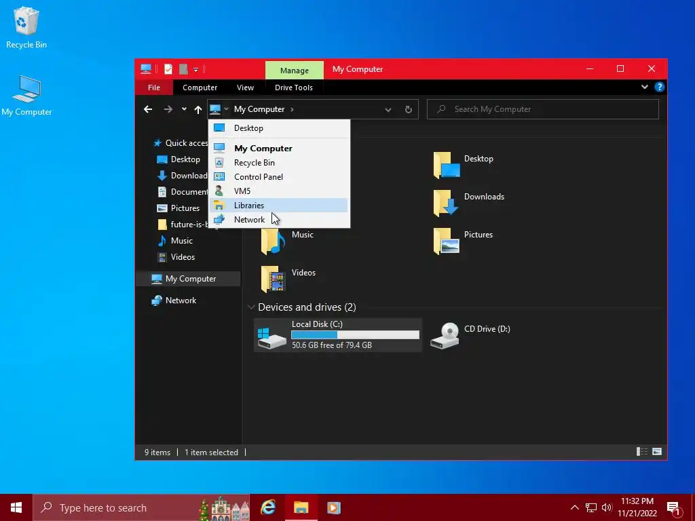This screenshot has width=695, height=521.
Task: Choose Network in the dropdown list
Action: pyautogui.click(x=279, y=219)
